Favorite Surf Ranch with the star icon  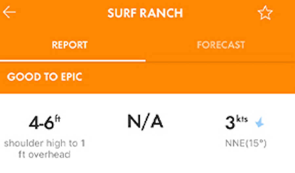(265, 13)
